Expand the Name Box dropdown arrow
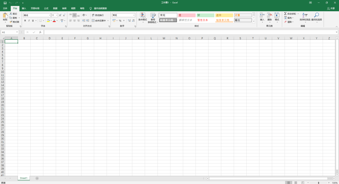339x184 pixels. (x=17, y=32)
